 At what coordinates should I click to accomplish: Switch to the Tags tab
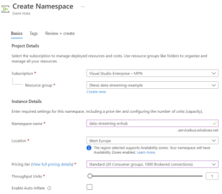[34, 33]
